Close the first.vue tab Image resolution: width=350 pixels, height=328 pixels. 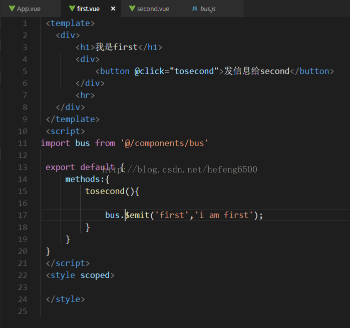coord(113,8)
